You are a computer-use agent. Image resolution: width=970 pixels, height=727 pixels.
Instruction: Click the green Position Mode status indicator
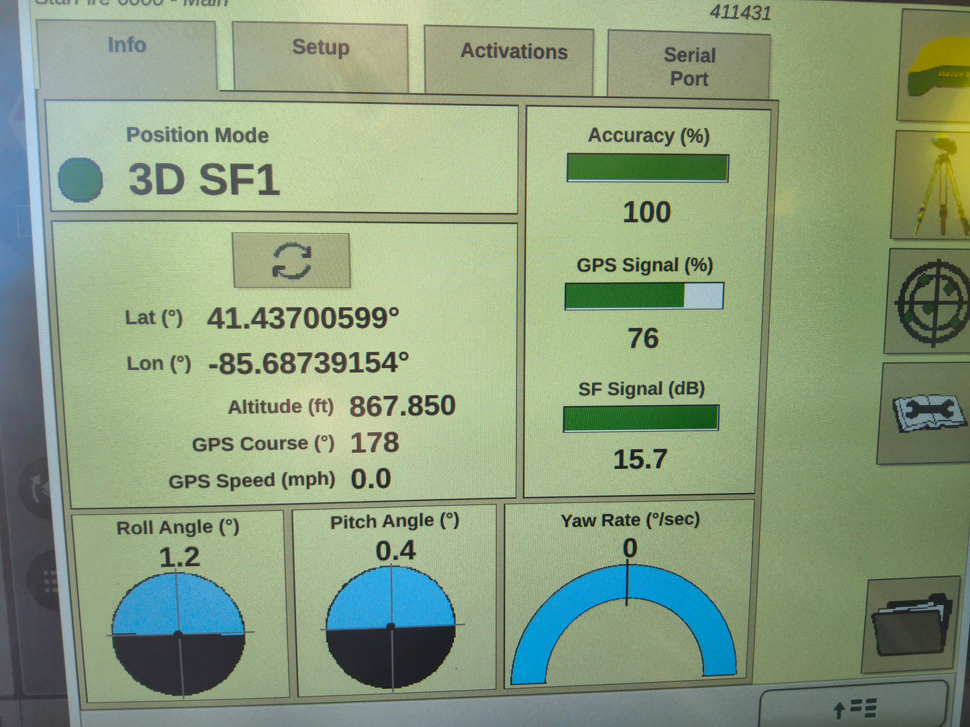[81, 178]
